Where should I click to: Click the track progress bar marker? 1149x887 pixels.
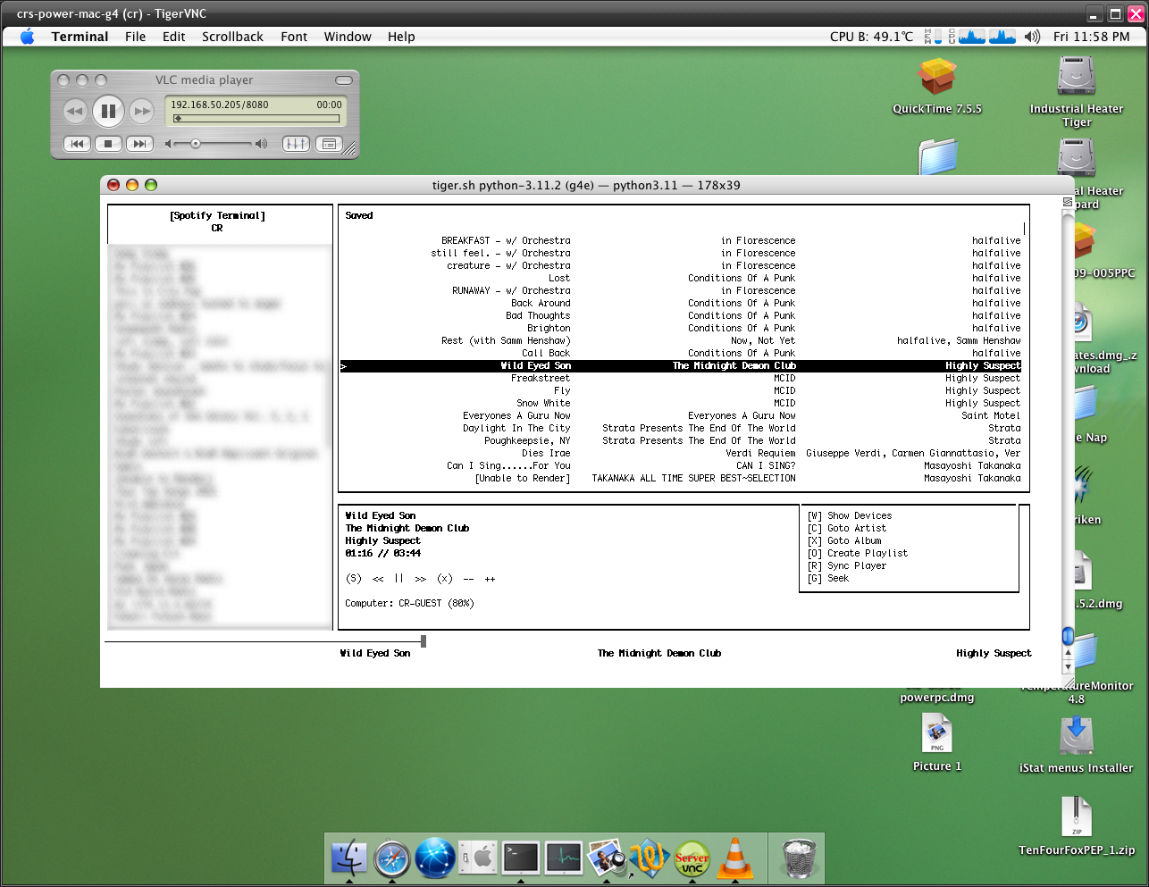[x=424, y=640]
